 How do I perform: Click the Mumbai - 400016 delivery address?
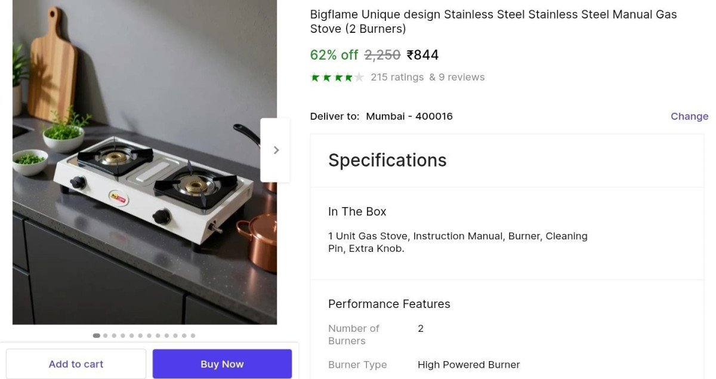click(409, 116)
